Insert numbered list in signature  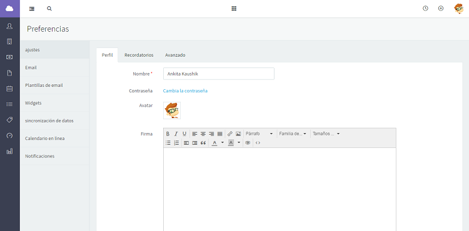coord(176,143)
